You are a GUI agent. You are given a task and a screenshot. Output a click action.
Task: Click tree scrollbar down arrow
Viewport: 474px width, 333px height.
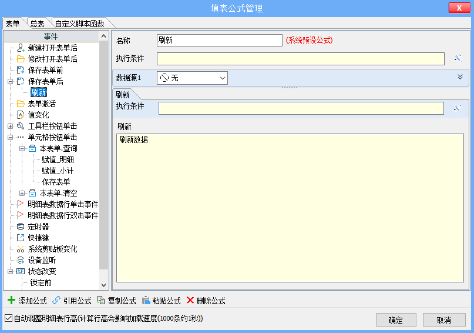104,285
